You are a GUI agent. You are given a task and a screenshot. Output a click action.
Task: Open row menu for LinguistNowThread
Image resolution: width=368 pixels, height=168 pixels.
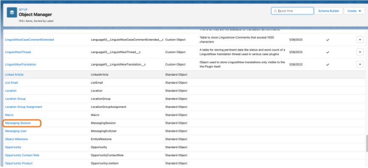360,52
